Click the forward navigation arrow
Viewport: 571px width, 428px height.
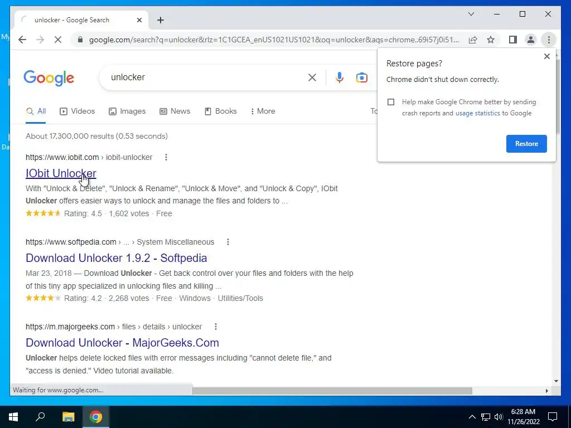(40, 40)
